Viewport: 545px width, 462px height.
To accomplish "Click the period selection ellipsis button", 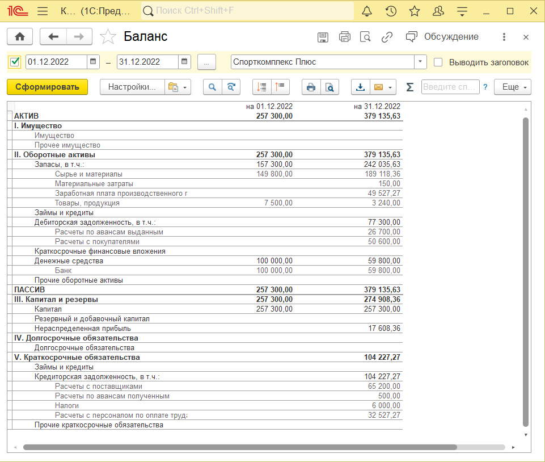I will pos(206,62).
